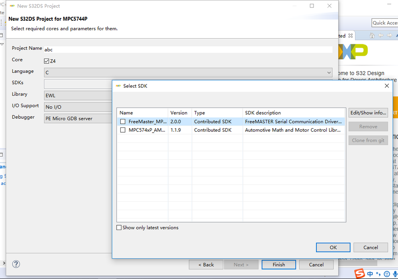Click the Clone from git button

tap(368, 140)
